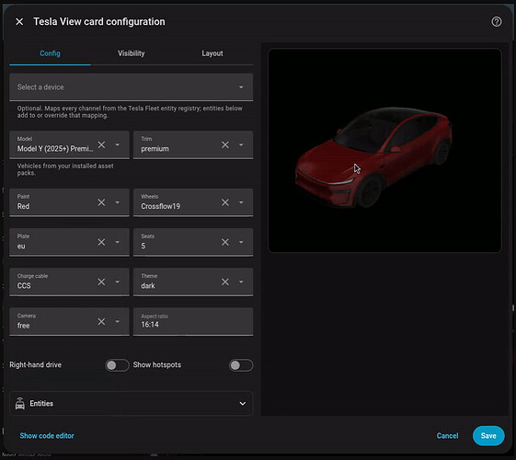This screenshot has width=516, height=460.
Task: Click the Model value text 'Model Y (2025+) Premi...'
Action: point(55,149)
